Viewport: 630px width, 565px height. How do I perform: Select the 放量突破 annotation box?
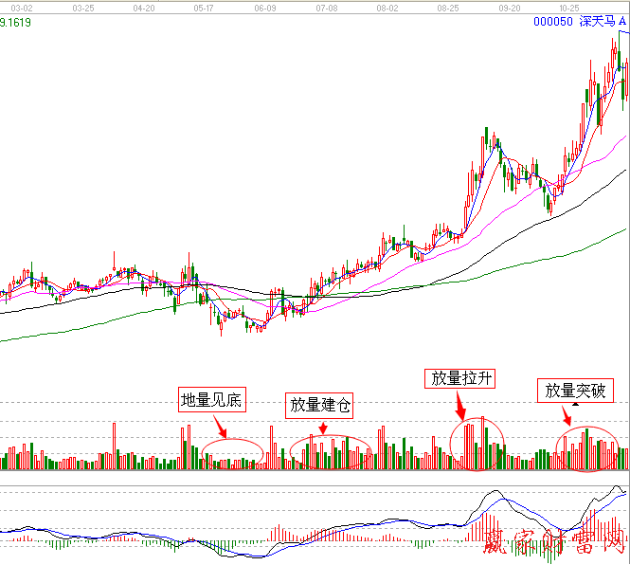pos(574,390)
